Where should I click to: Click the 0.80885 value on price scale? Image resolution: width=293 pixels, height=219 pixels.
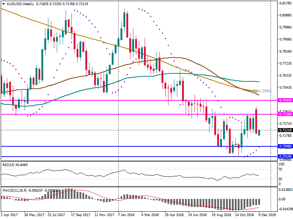pos(285,15)
